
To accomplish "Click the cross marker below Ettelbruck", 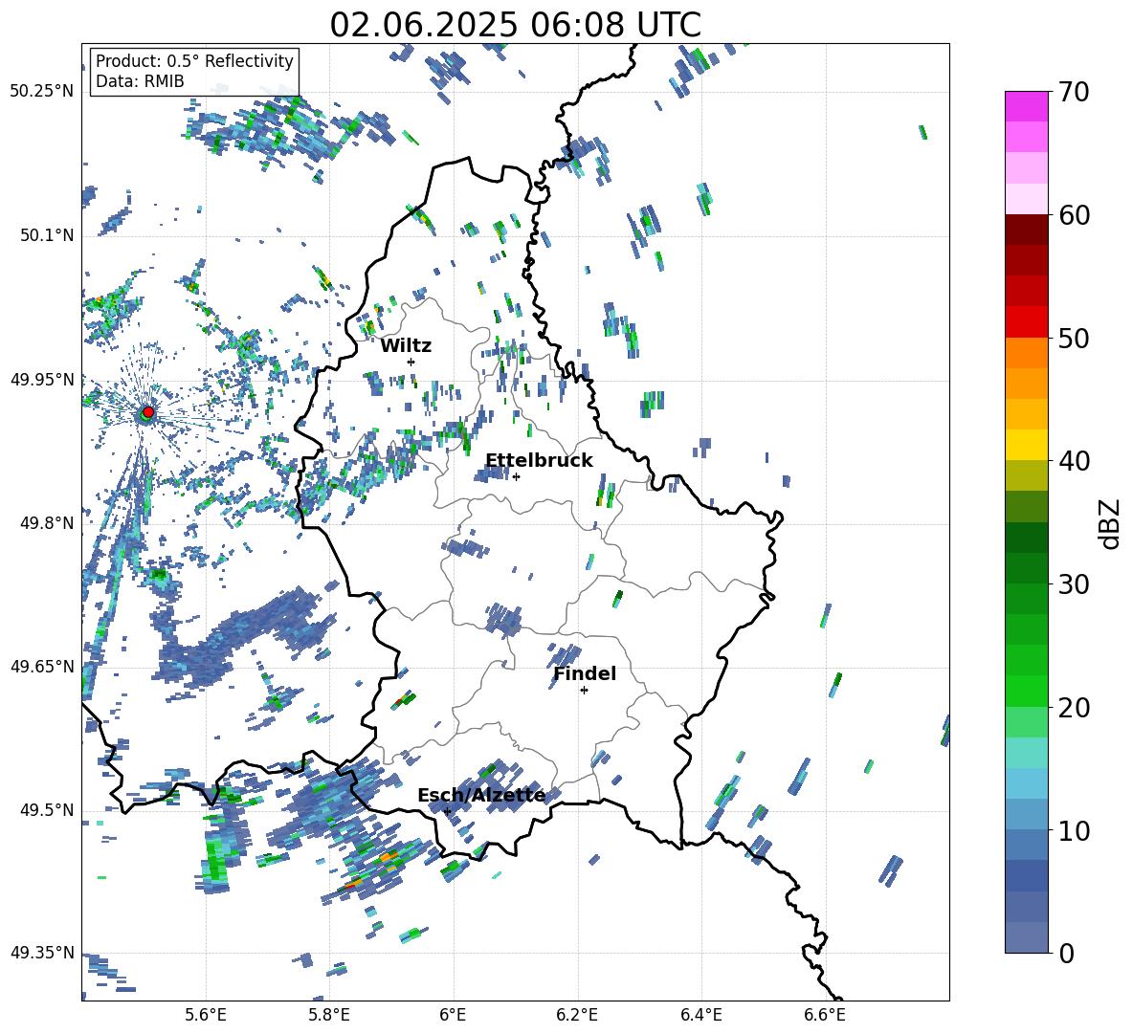I will (x=516, y=476).
